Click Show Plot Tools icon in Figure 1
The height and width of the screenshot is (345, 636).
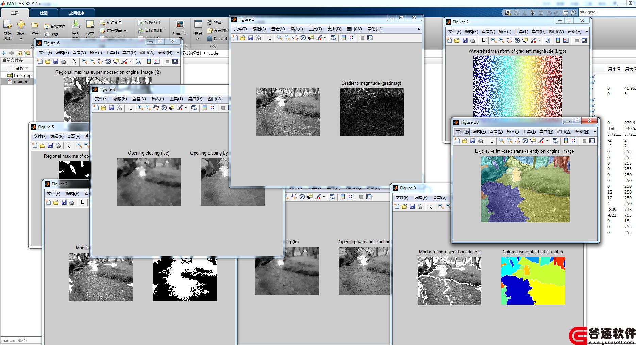[x=370, y=38]
